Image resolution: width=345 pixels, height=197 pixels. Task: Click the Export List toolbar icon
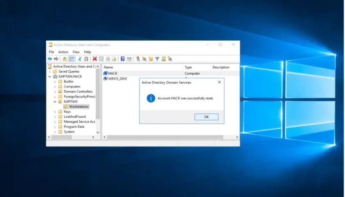click(114, 59)
